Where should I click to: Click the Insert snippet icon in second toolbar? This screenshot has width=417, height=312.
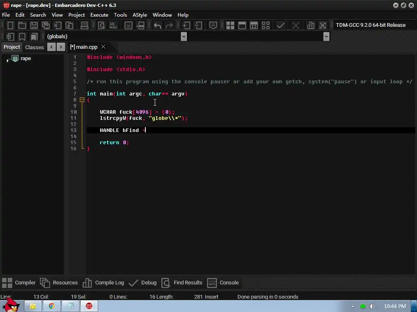click(x=10, y=36)
